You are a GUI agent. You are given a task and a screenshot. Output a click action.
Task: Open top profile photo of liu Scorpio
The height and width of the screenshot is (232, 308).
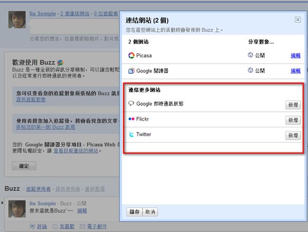pos(17,20)
